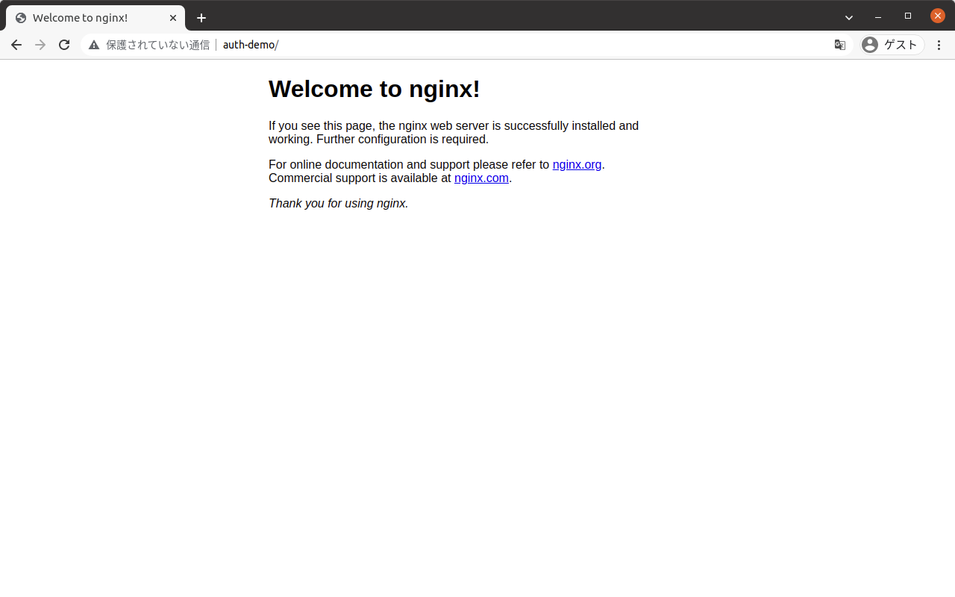Screen dimensions: 955x597
Task: Open the ゲスト profile button
Action: click(892, 45)
